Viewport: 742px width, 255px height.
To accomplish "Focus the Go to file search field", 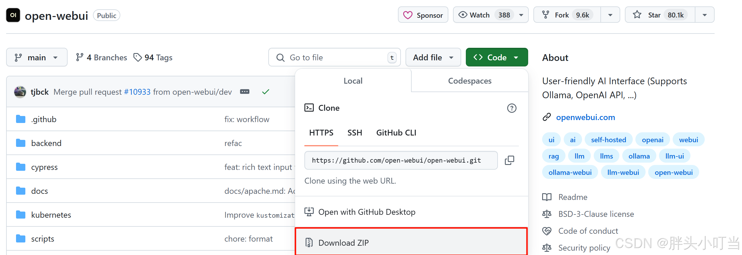I will 334,57.
